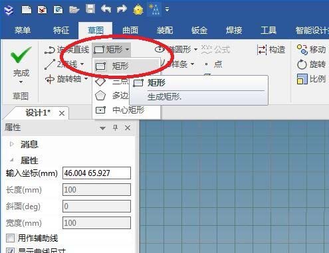The width and height of the screenshot is (329, 253).
Task: Click the red arrow document icon
Action: 42,10
